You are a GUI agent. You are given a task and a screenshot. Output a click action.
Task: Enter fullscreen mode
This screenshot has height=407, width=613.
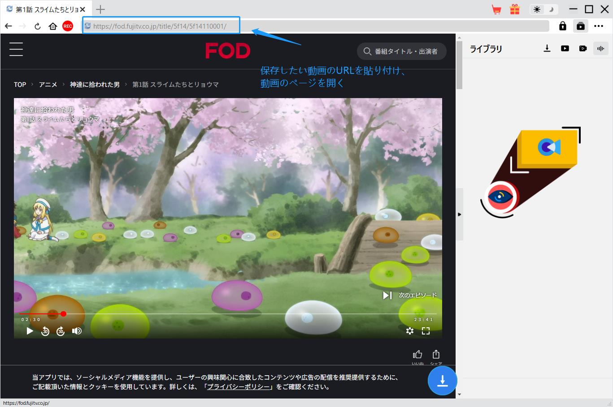[x=426, y=331]
